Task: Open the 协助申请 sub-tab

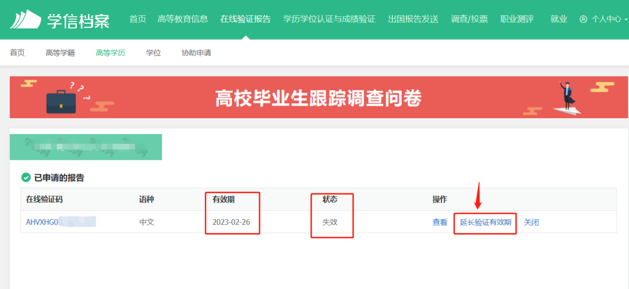Action: [x=196, y=53]
